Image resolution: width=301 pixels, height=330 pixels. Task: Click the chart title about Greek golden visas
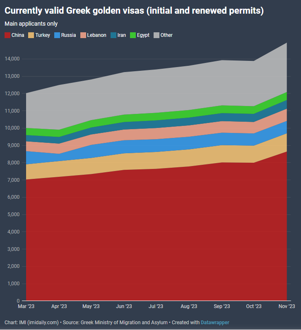click(x=134, y=11)
